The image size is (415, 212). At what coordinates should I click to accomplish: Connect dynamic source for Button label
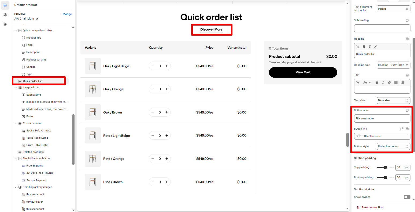(x=407, y=110)
